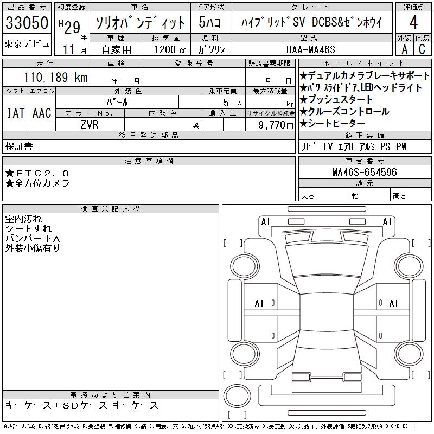Select the model code DAA-MA46S
Viewport: 434px width, 434px height.
[x=311, y=50]
